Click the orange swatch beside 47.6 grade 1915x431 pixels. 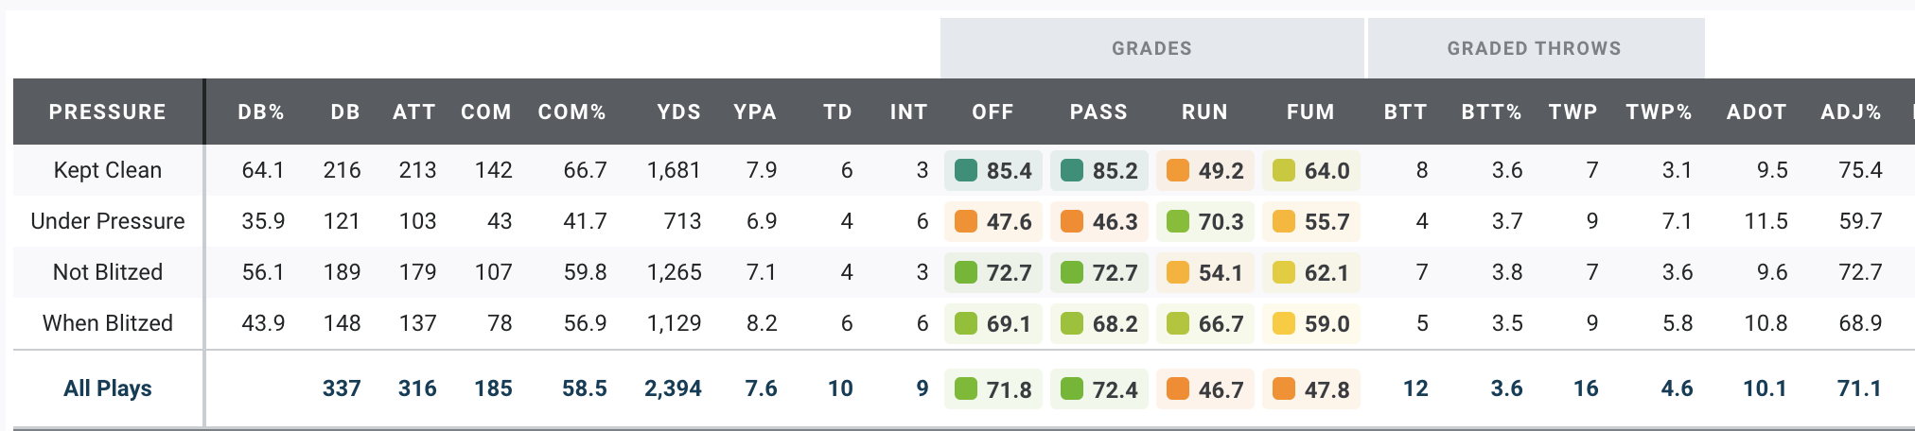coord(966,221)
